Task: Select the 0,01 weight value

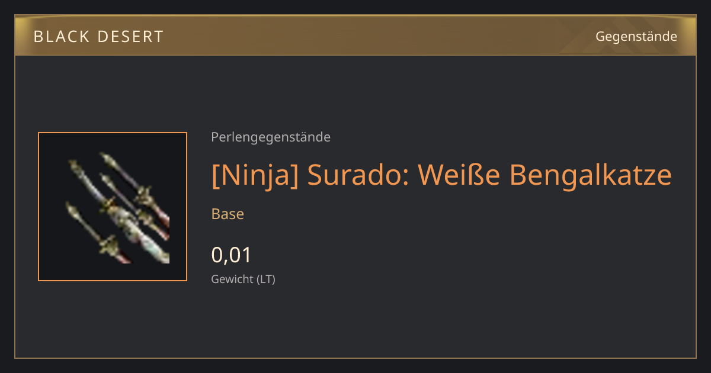Action: tap(232, 255)
